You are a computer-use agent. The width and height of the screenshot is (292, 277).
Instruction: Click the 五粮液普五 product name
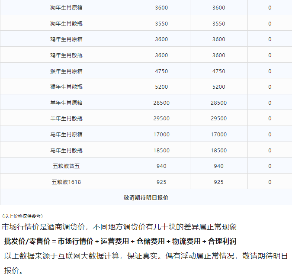coord(66,166)
